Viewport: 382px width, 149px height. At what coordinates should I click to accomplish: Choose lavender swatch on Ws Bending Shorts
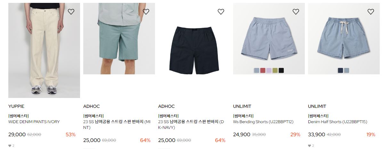coord(269,71)
